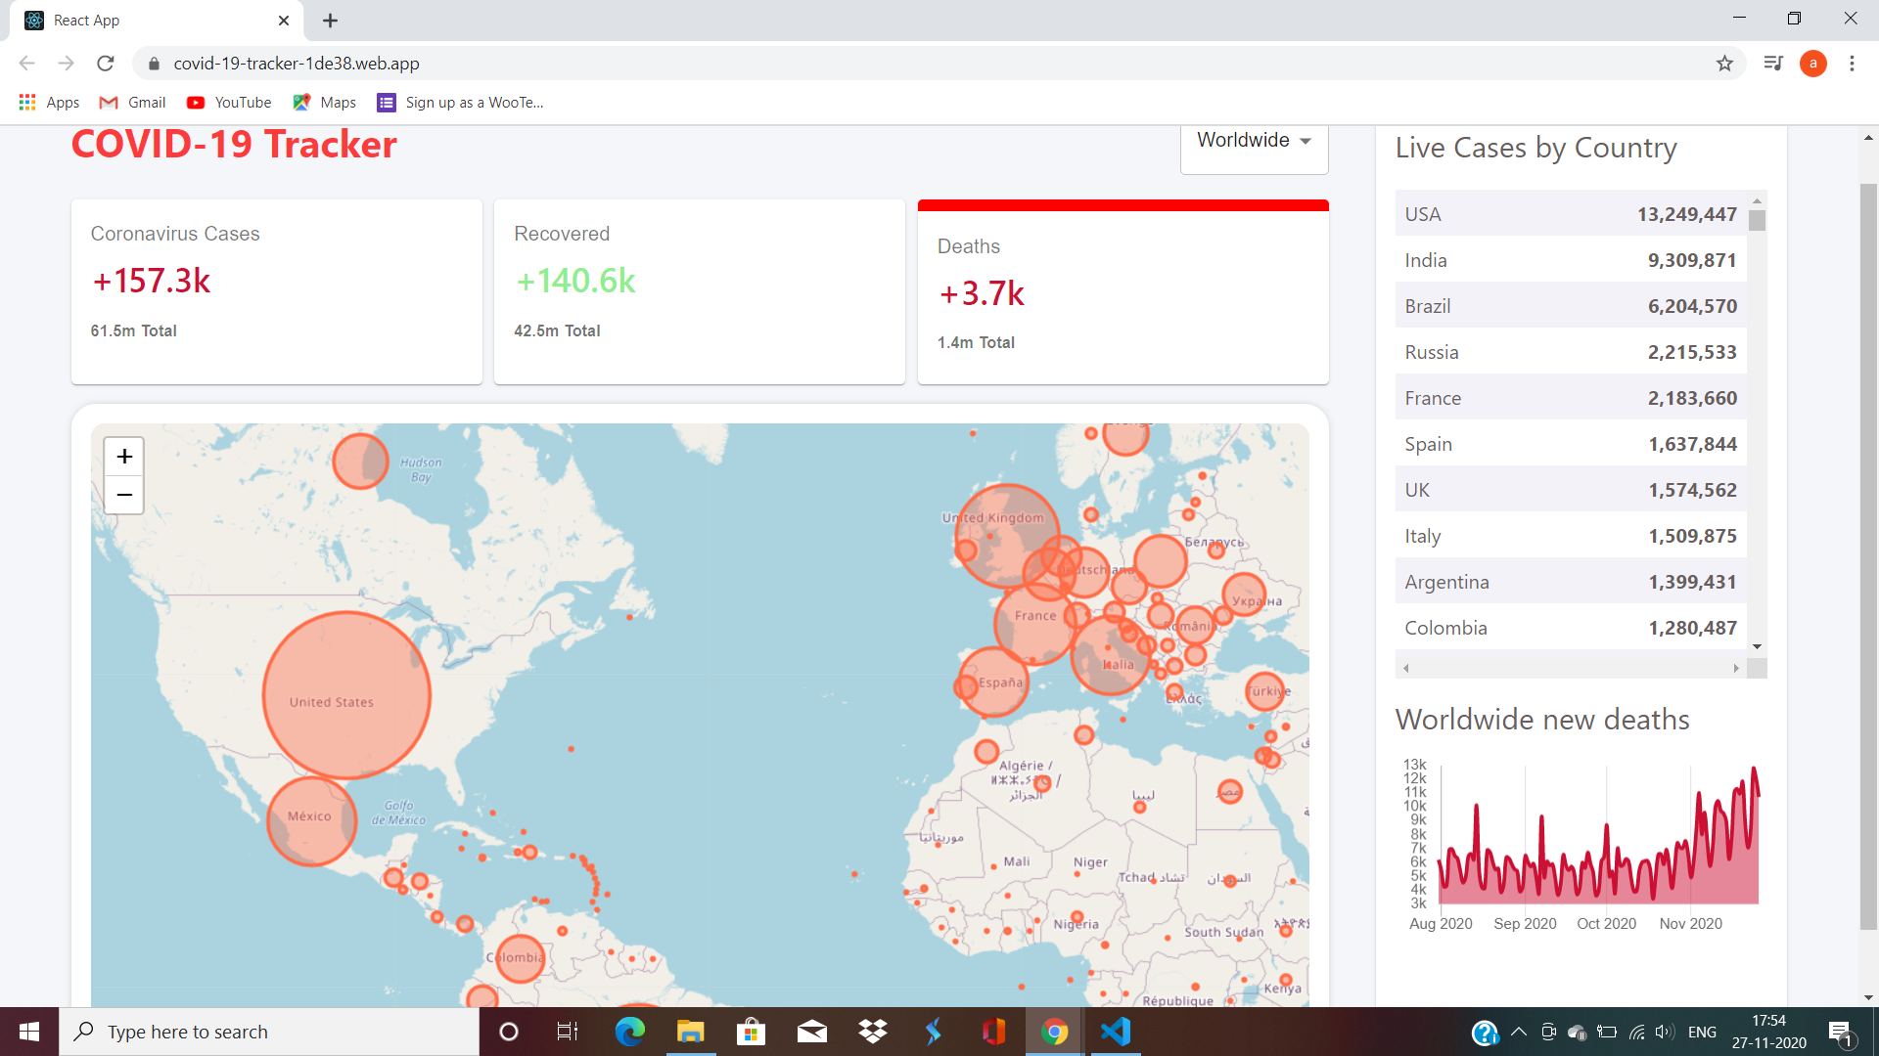
Task: Launch Visual Studio Code from the taskbar
Action: pyautogui.click(x=1116, y=1032)
